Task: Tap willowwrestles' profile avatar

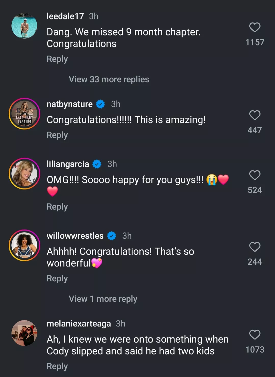Action: (x=24, y=246)
